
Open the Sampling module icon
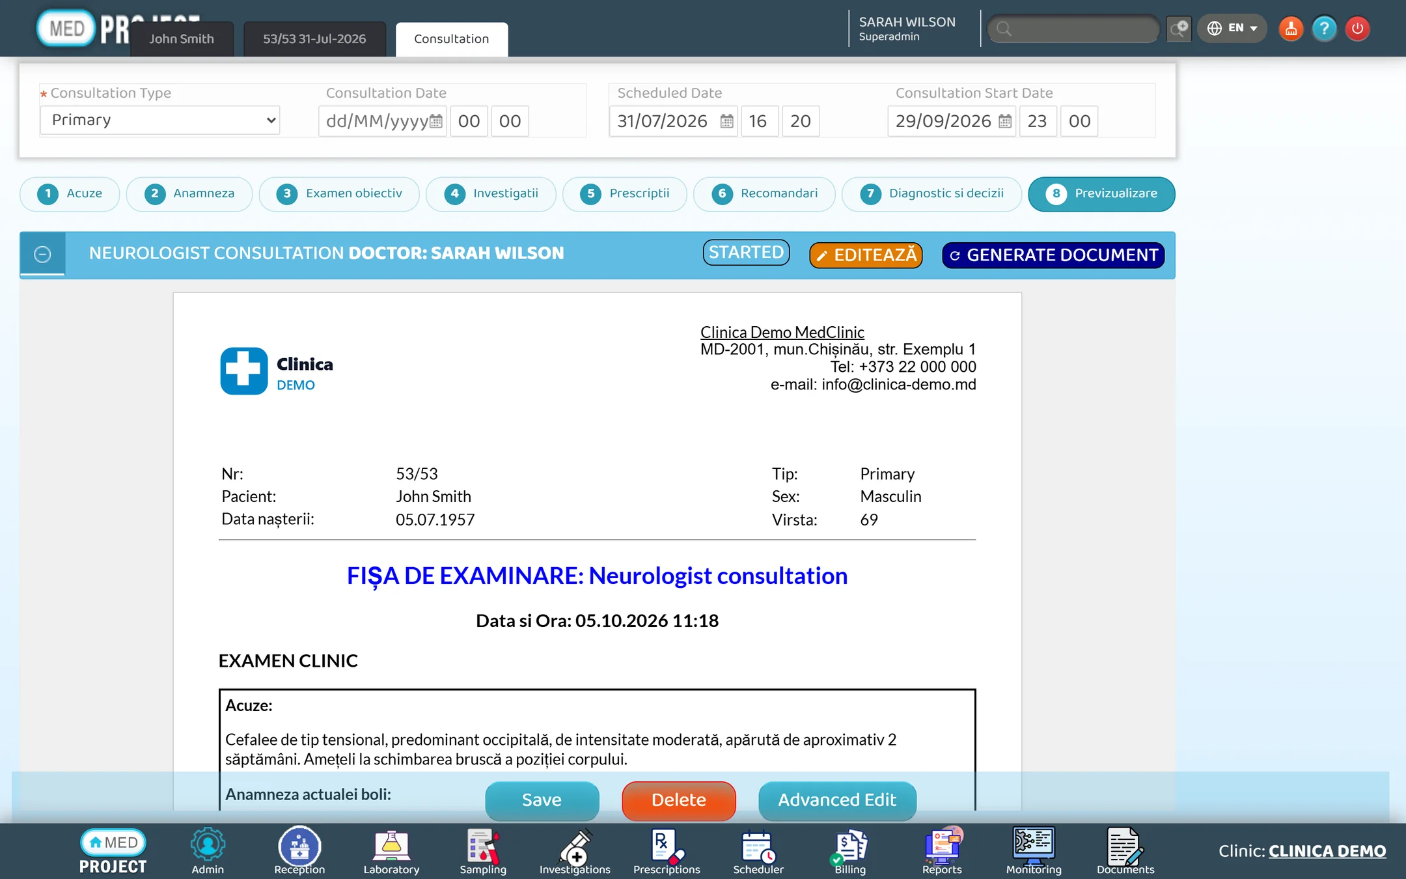pyautogui.click(x=483, y=851)
